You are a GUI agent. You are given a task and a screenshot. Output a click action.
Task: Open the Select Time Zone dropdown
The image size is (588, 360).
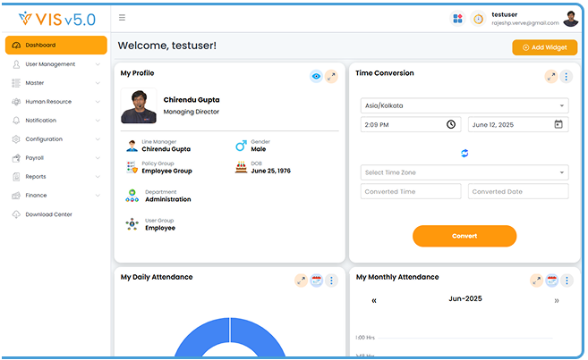[464, 172]
